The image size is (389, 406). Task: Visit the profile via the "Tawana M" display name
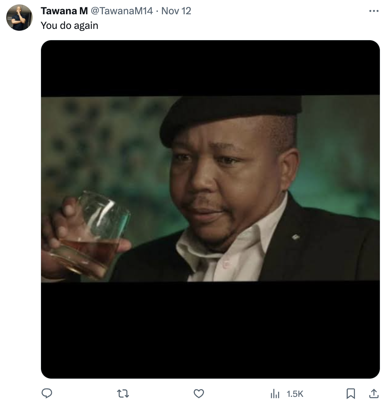64,11
